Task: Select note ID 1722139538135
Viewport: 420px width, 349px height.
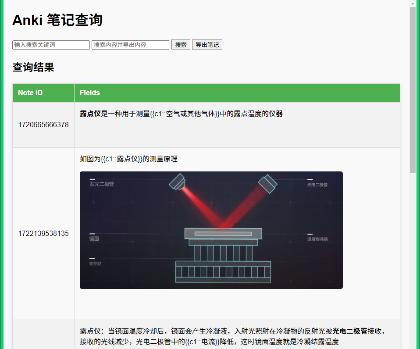Action: [43, 233]
